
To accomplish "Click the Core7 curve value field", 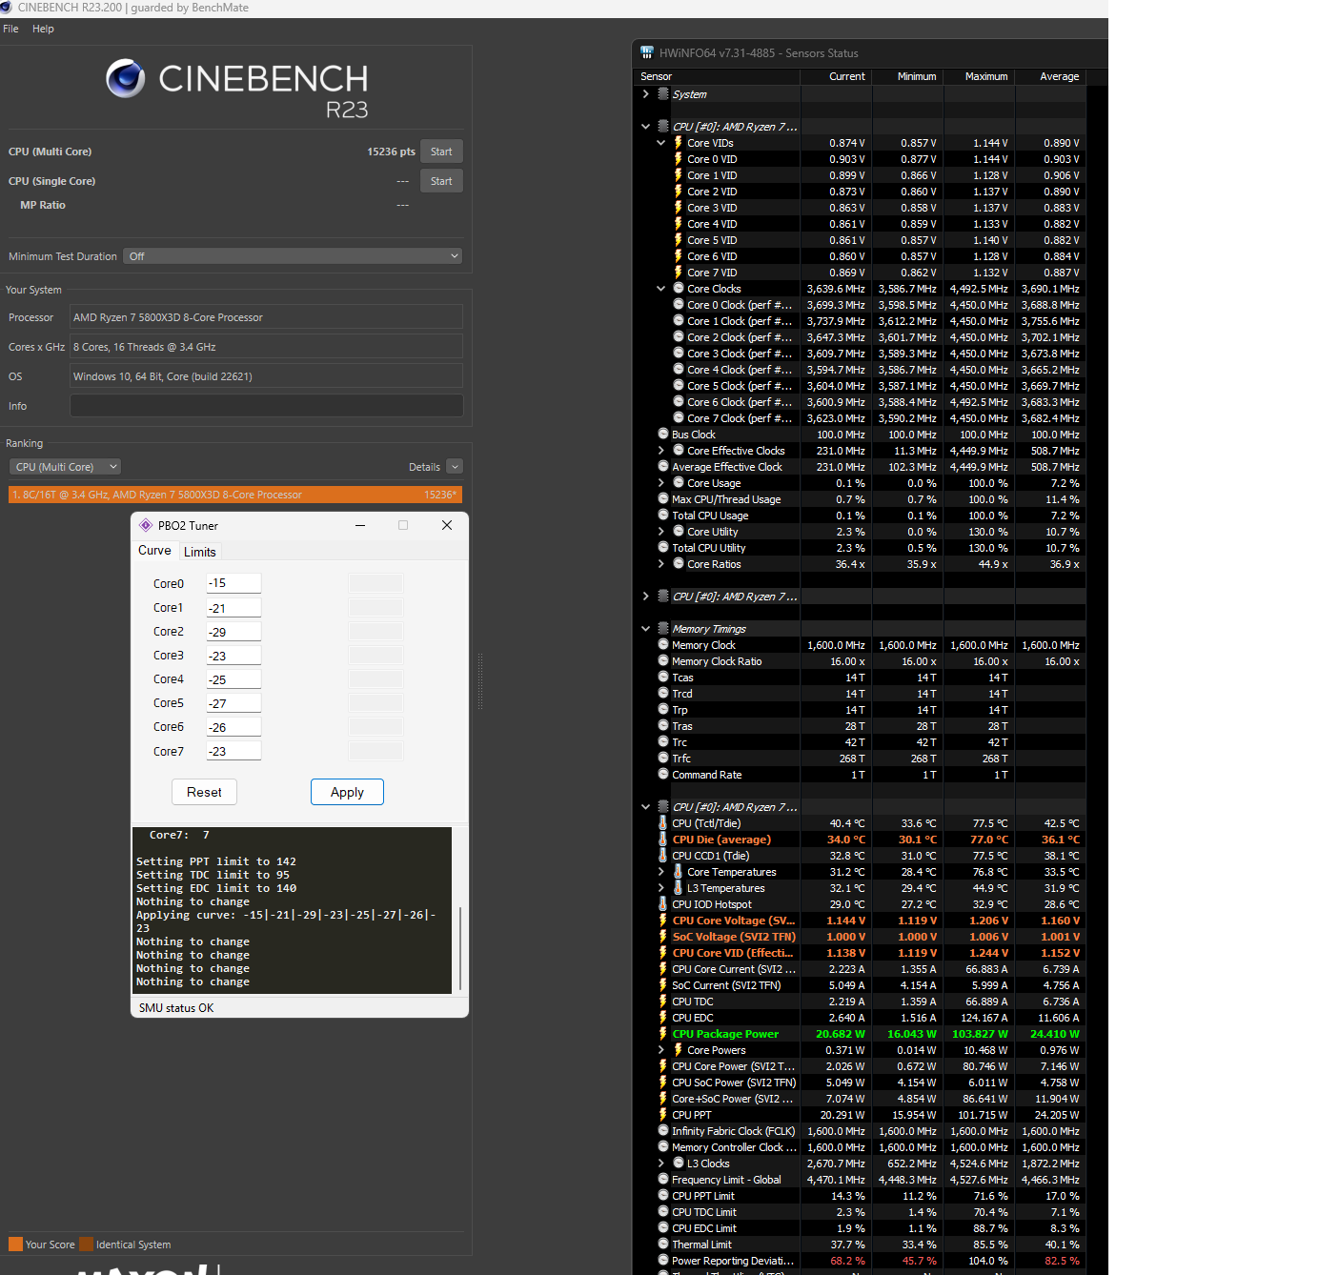I will [x=233, y=751].
